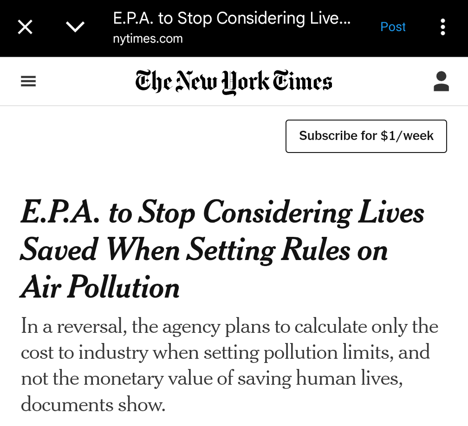468x426 pixels.
Task: Click The New York Times logo
Action: point(234,82)
